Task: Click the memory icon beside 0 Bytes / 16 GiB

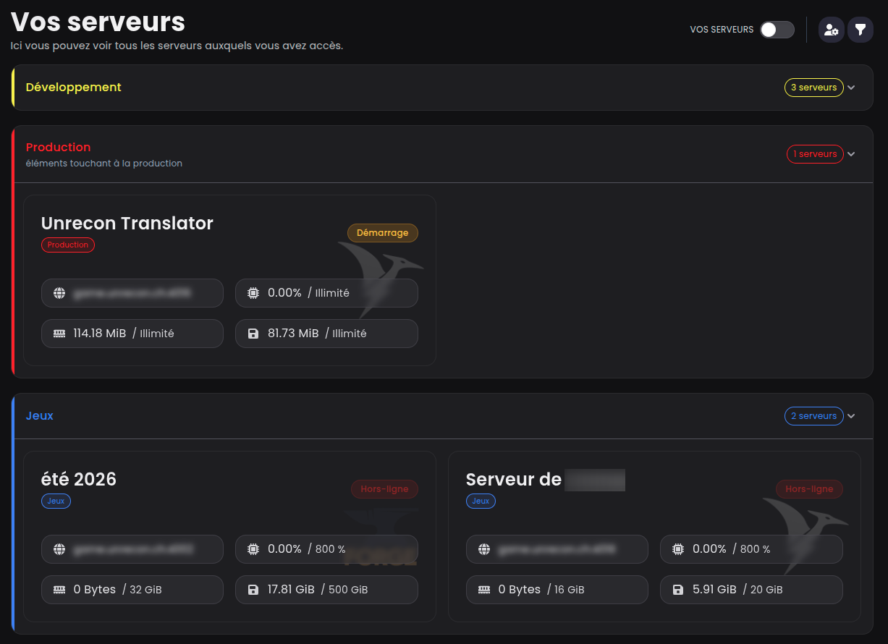Action: (484, 590)
